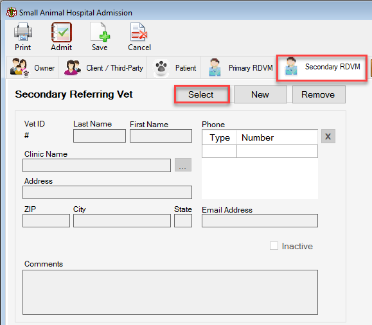Toggle the Inactive checkbox
This screenshot has height=325, width=372.
pyautogui.click(x=274, y=246)
